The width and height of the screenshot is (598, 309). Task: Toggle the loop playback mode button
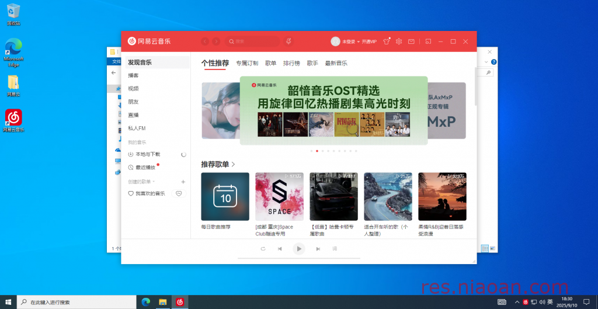point(263,249)
